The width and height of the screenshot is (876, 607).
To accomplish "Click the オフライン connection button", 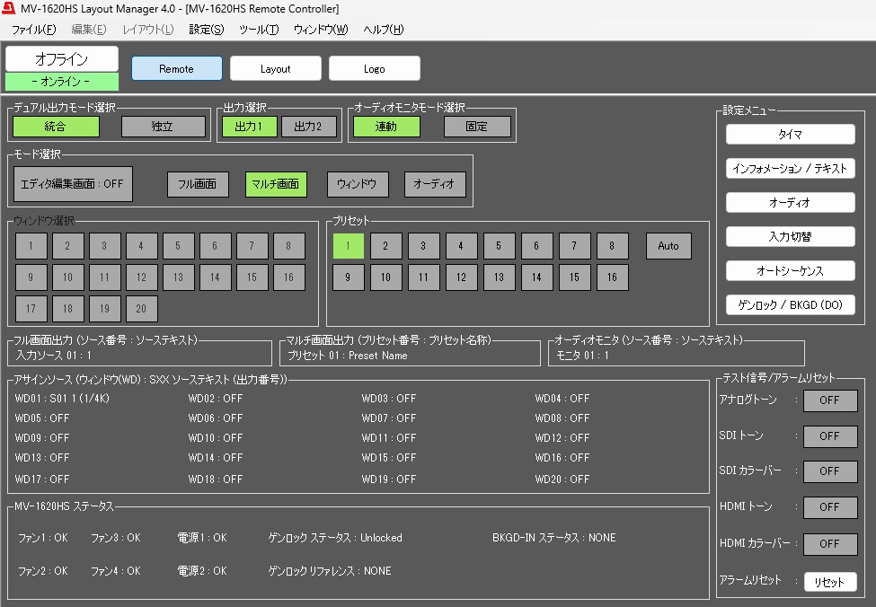I will (61, 59).
